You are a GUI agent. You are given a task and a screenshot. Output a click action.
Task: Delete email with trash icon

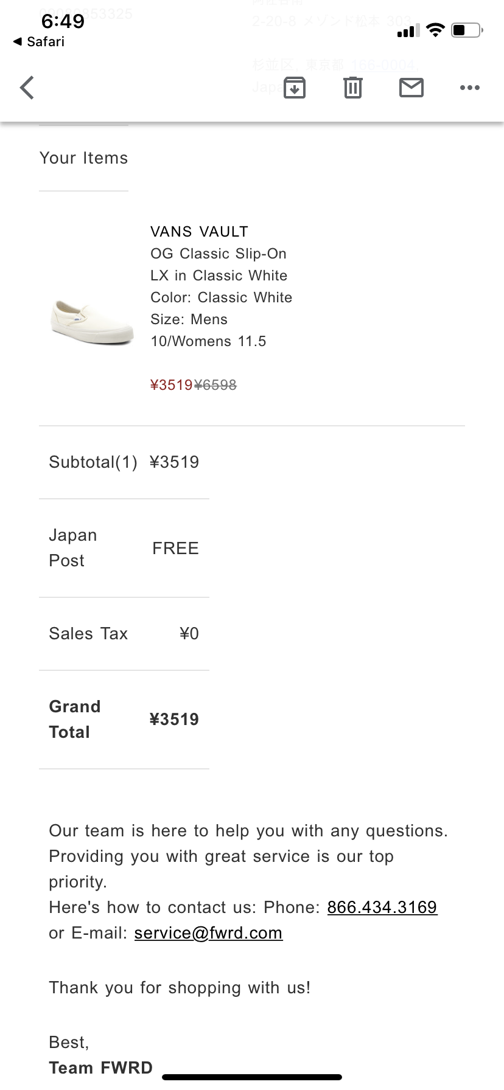(353, 88)
